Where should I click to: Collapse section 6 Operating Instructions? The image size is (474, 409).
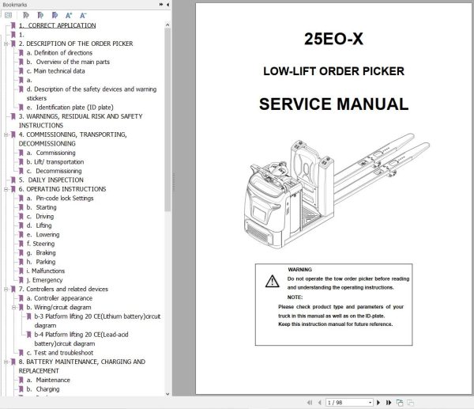click(6, 189)
